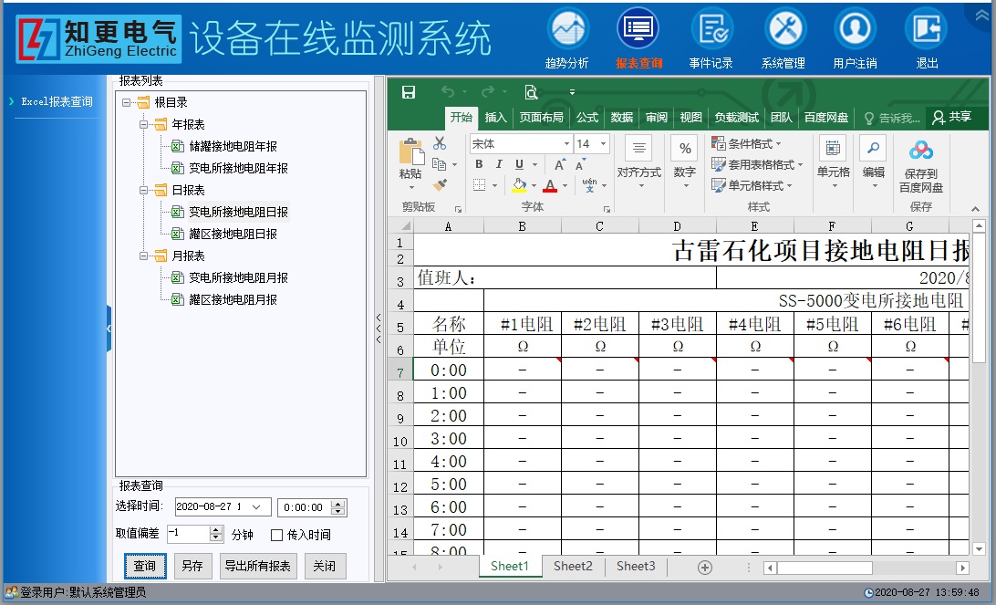Open 套用表格格式 table format

click(x=756, y=164)
